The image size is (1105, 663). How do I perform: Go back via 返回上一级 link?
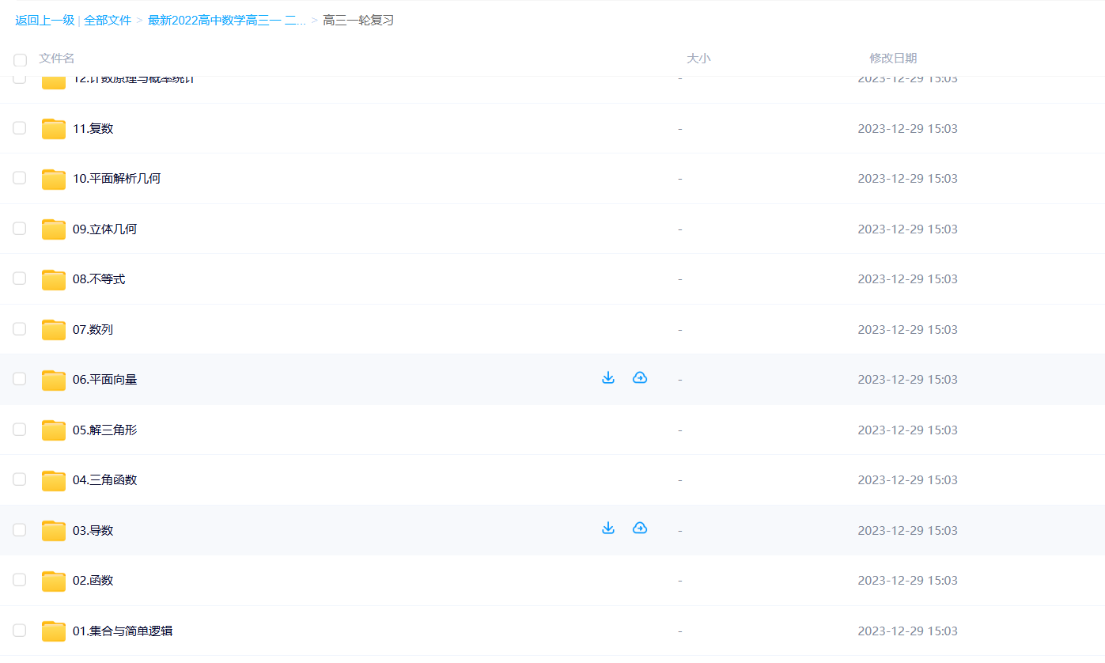44,21
